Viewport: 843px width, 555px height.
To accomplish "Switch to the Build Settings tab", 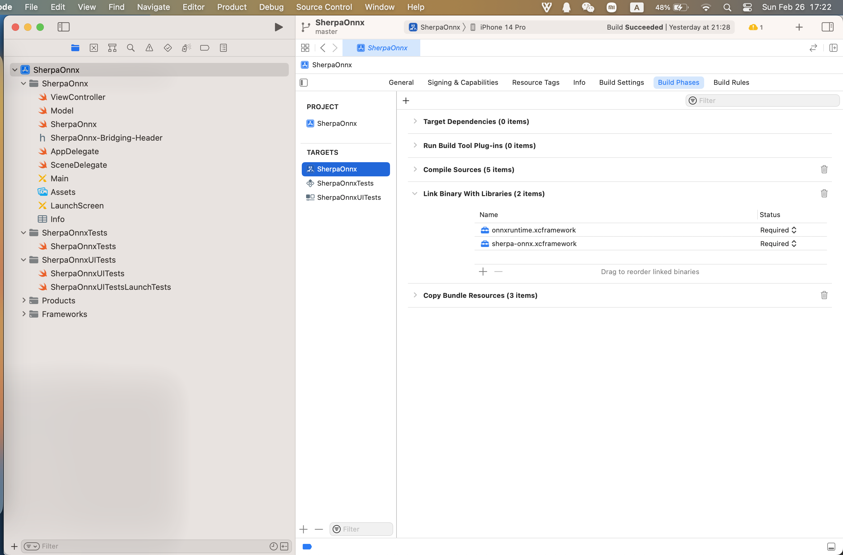I will coord(621,82).
